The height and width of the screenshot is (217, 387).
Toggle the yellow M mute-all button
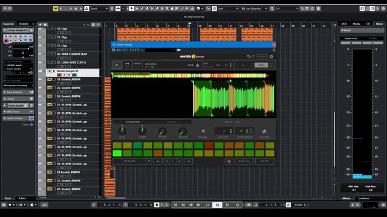[55, 8]
